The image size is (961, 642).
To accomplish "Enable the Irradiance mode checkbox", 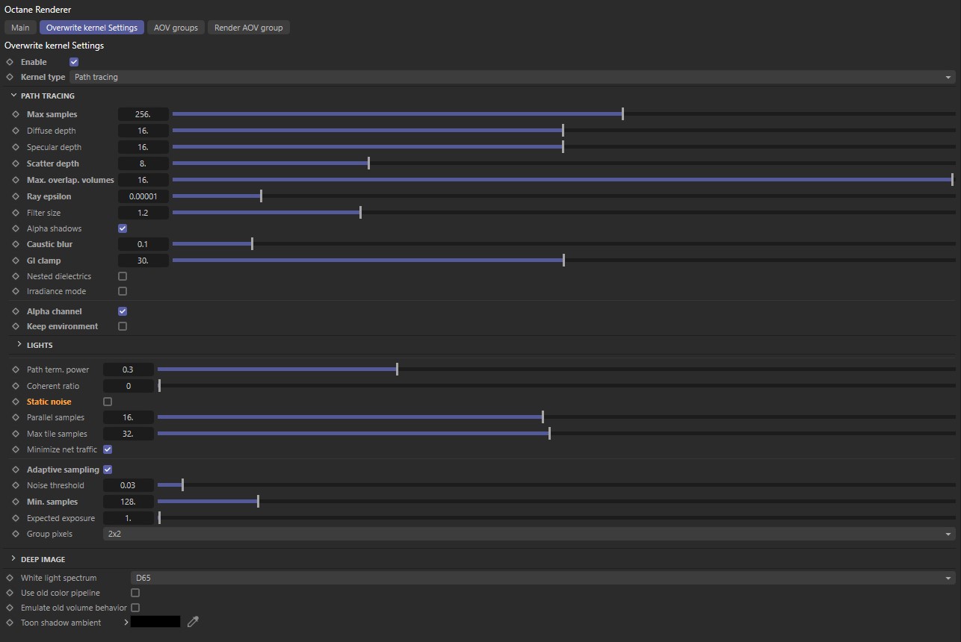I will tap(123, 291).
